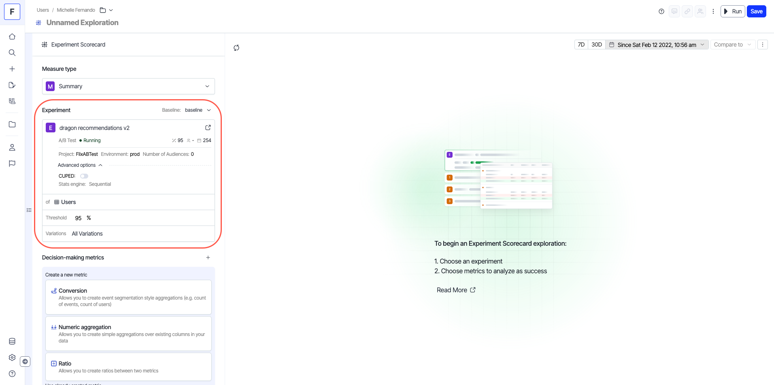The image size is (774, 385).
Task: Open the top-right three-dot more menu
Action: click(713, 11)
